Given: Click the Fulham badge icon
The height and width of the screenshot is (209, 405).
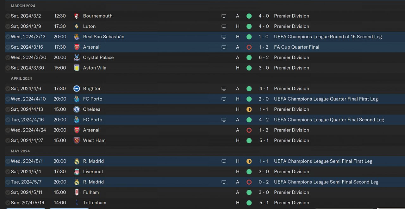Looking at the screenshot, I should point(77,192).
